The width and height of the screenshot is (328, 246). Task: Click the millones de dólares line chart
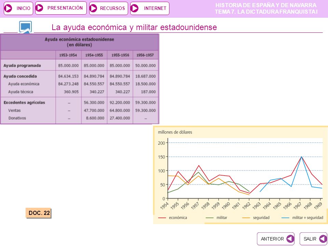click(241, 175)
